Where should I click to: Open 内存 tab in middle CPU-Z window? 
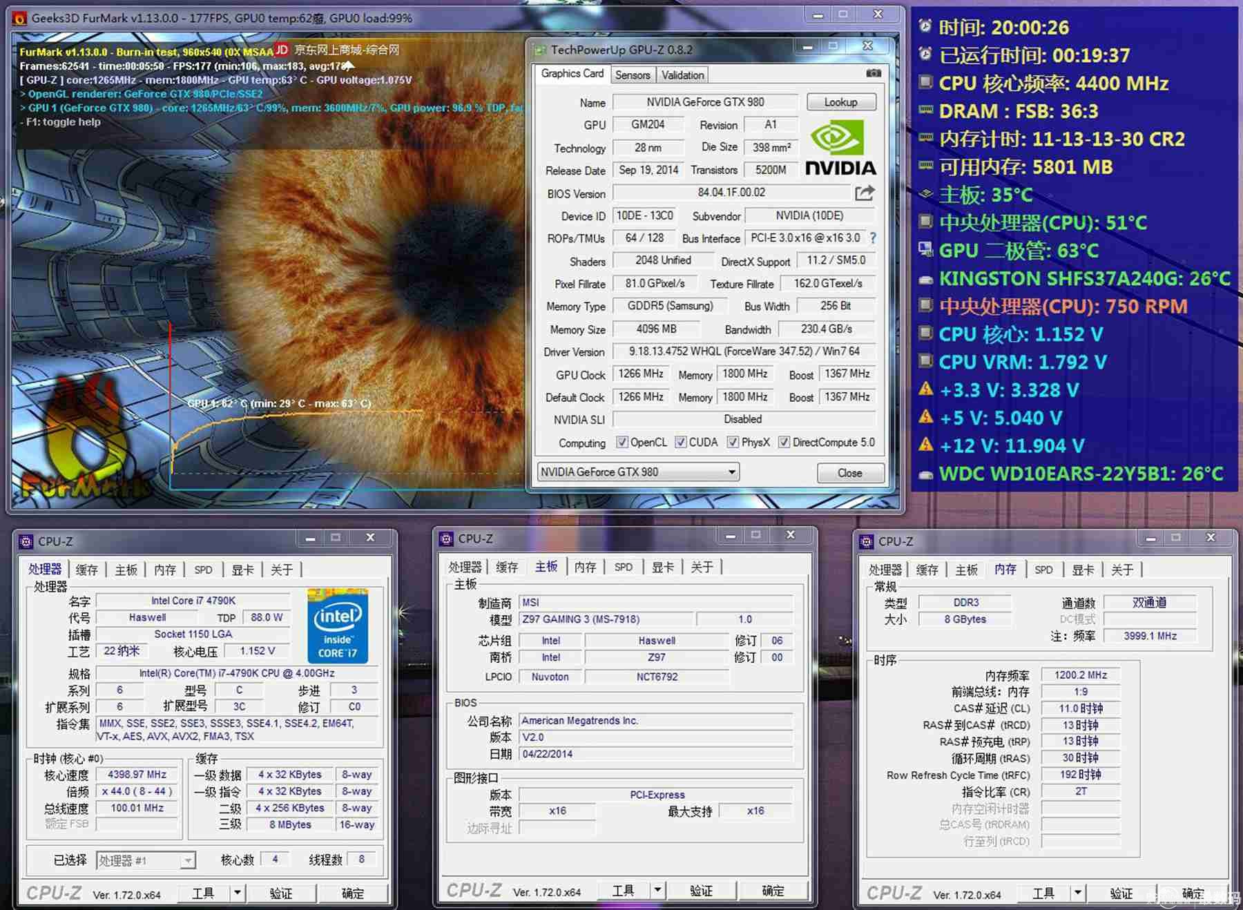pos(585,567)
